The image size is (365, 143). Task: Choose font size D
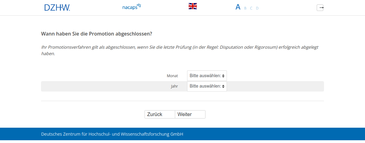pyautogui.click(x=257, y=8)
